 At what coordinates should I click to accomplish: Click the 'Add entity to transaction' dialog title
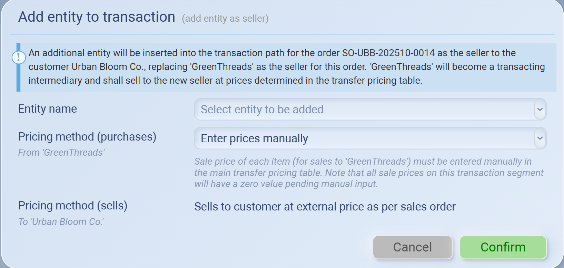[x=97, y=17]
